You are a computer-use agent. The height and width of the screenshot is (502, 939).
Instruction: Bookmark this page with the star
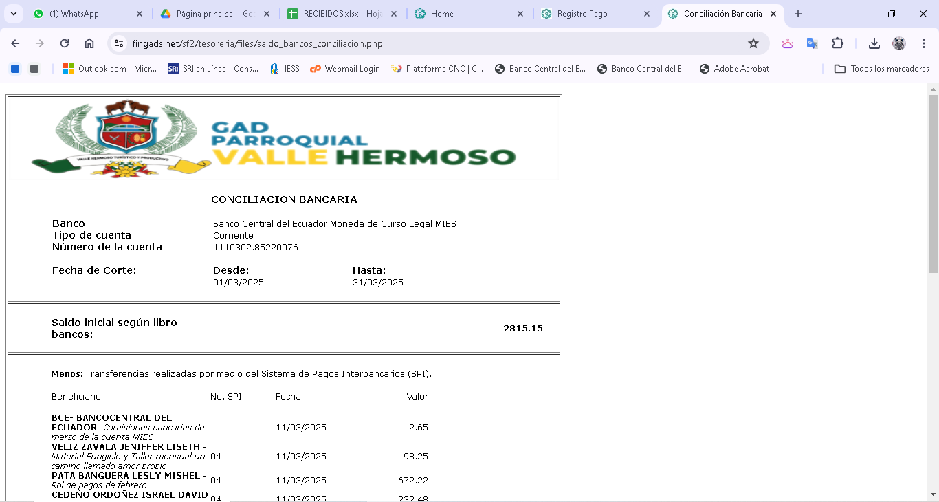point(753,43)
